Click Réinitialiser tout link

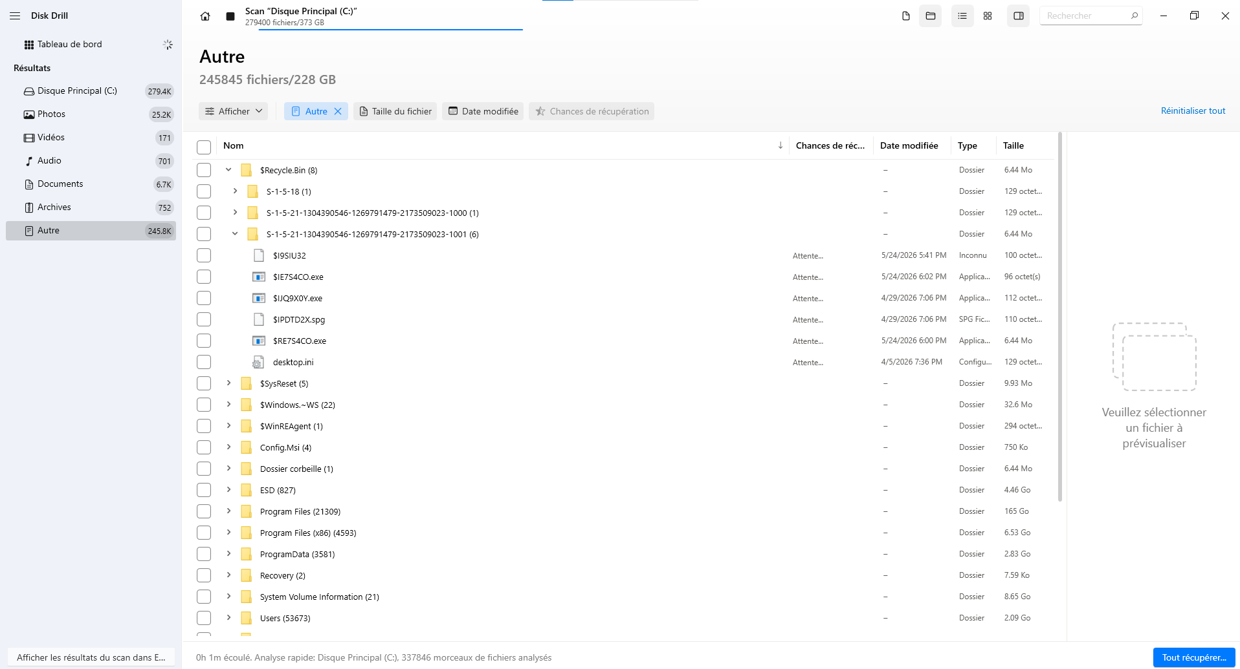tap(1193, 111)
